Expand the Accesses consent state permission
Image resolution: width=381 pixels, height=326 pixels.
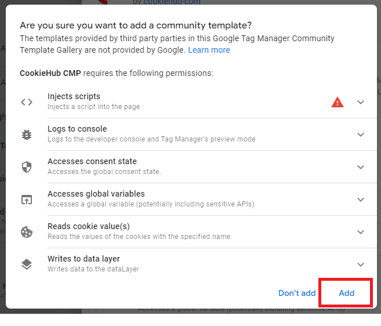[361, 167]
